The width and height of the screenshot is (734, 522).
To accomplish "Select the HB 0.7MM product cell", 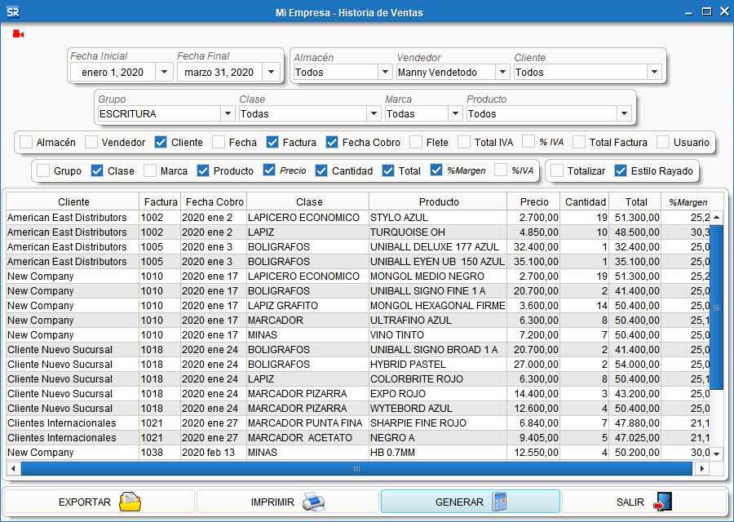I will pos(438,452).
